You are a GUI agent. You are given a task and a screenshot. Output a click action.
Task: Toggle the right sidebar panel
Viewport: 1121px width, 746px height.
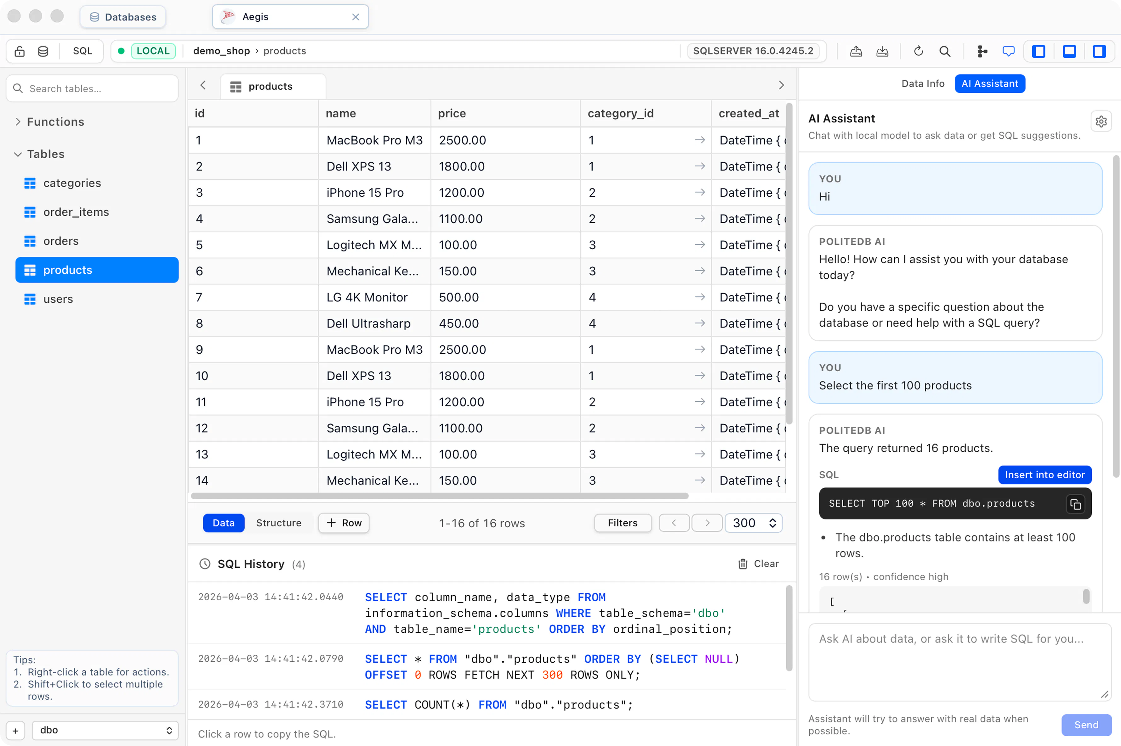pos(1099,51)
